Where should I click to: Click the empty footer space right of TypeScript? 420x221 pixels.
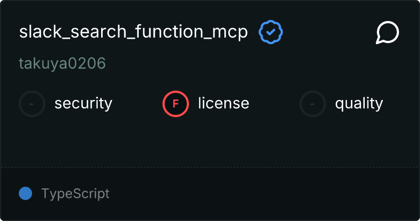click(x=265, y=193)
